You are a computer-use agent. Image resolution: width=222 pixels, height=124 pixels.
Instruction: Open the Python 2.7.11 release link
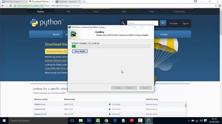(40, 114)
